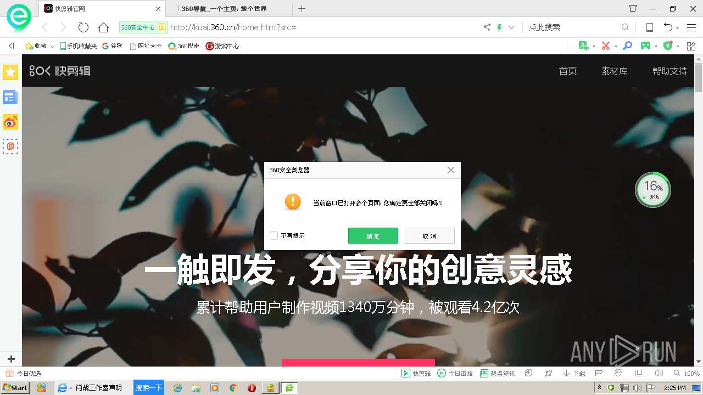Click the plus icon to add sidebar app
703x395 pixels.
coord(10,359)
